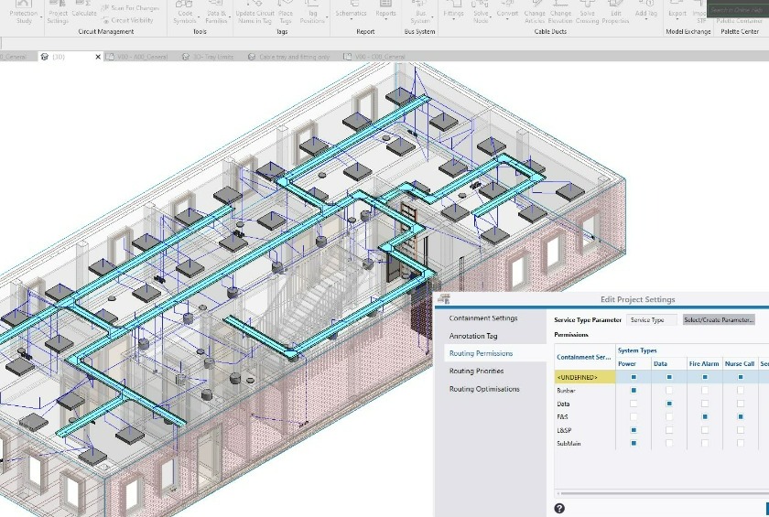Viewport: 769px width, 517px height.
Task: Select Circuit Visibility
Action: pyautogui.click(x=127, y=20)
